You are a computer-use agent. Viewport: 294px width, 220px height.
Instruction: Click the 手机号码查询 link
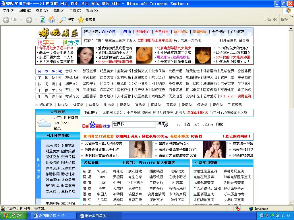234,171
